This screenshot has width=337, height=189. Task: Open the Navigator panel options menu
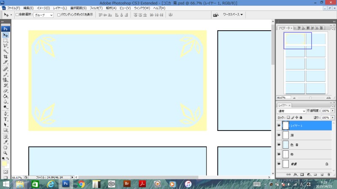[x=334, y=29]
